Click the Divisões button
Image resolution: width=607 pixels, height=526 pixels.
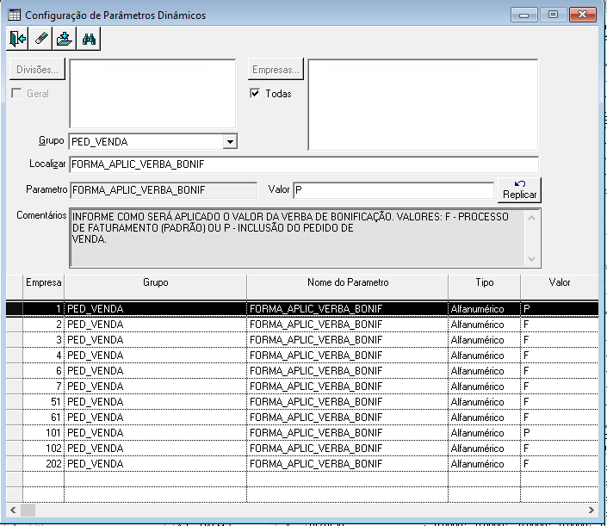37,69
